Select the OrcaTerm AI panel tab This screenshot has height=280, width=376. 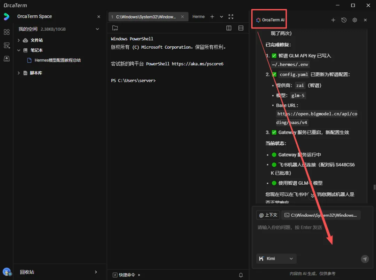point(270,20)
